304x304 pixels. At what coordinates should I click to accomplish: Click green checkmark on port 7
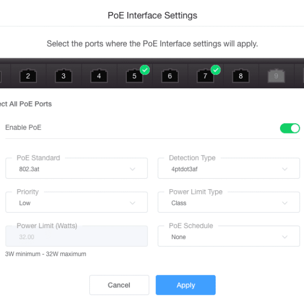point(216,70)
